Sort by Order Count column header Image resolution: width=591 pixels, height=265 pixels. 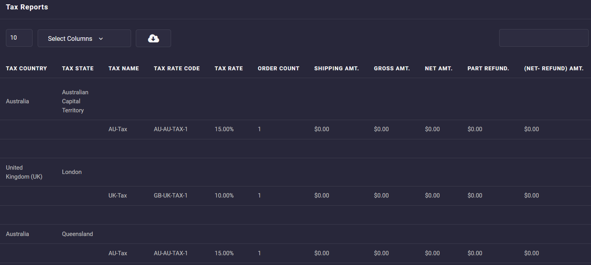click(278, 68)
